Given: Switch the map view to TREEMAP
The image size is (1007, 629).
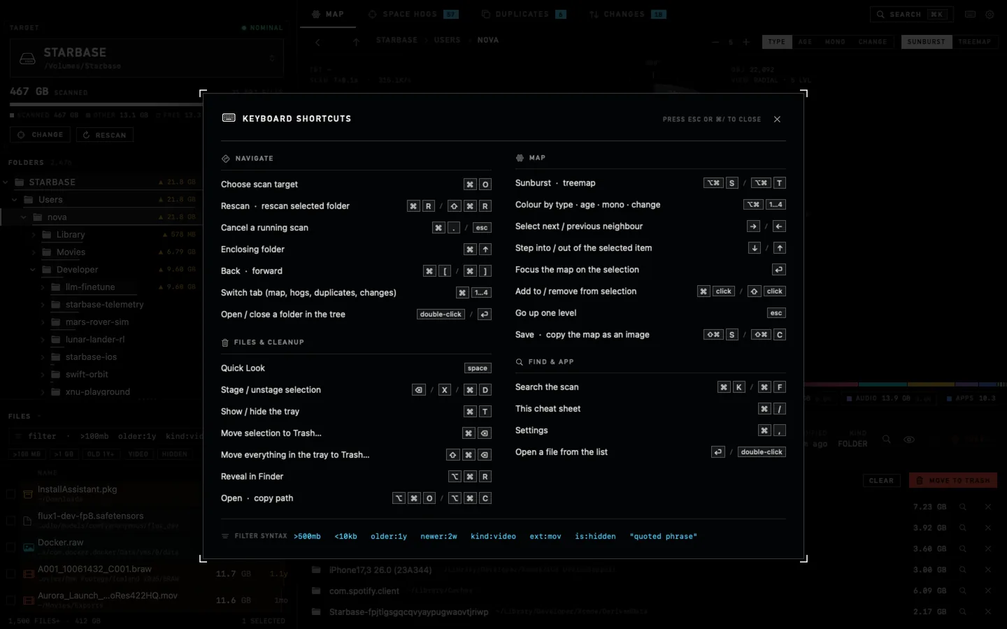Looking at the screenshot, I should pyautogui.click(x=975, y=42).
